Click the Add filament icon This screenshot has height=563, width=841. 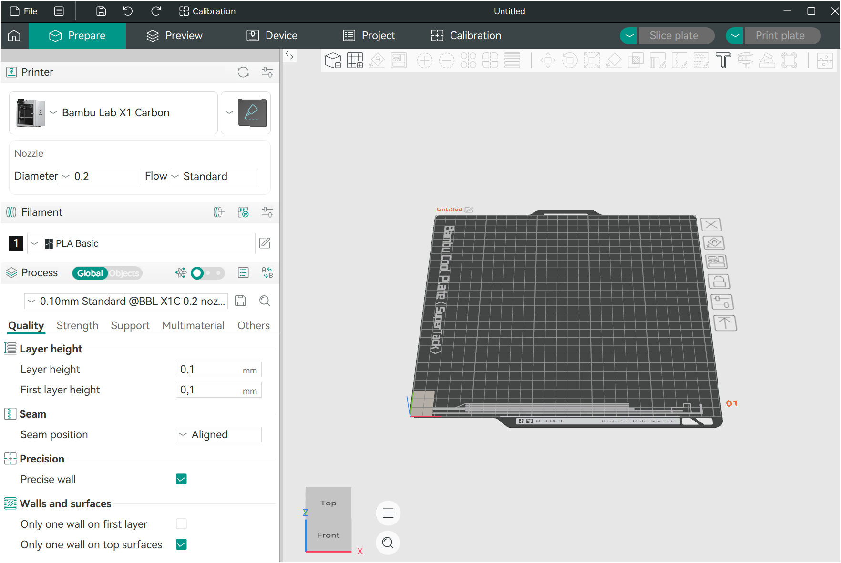click(219, 212)
